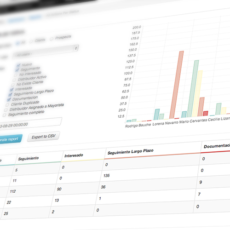
Task: Uncheck the Documentacion checkbox
Action: 9,100
